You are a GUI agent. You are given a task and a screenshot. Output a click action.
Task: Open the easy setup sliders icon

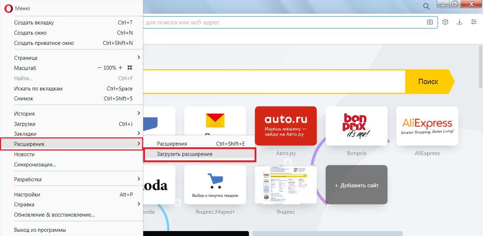click(474, 22)
